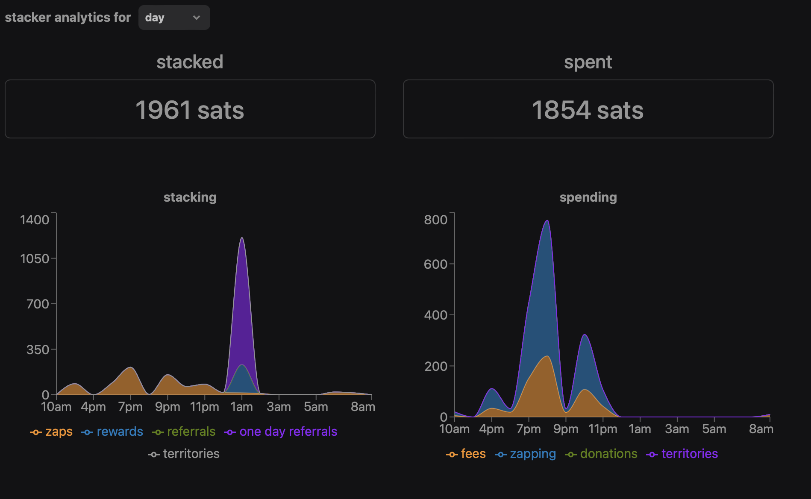Click the green donations legend marker icon
The image size is (811, 499).
[570, 455]
